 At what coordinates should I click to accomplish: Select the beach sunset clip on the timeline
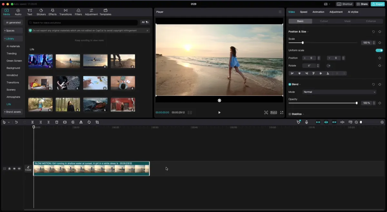(92, 168)
